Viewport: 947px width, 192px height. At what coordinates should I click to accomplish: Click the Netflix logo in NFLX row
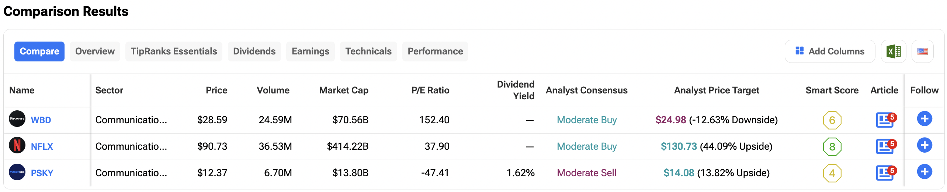[x=17, y=145]
